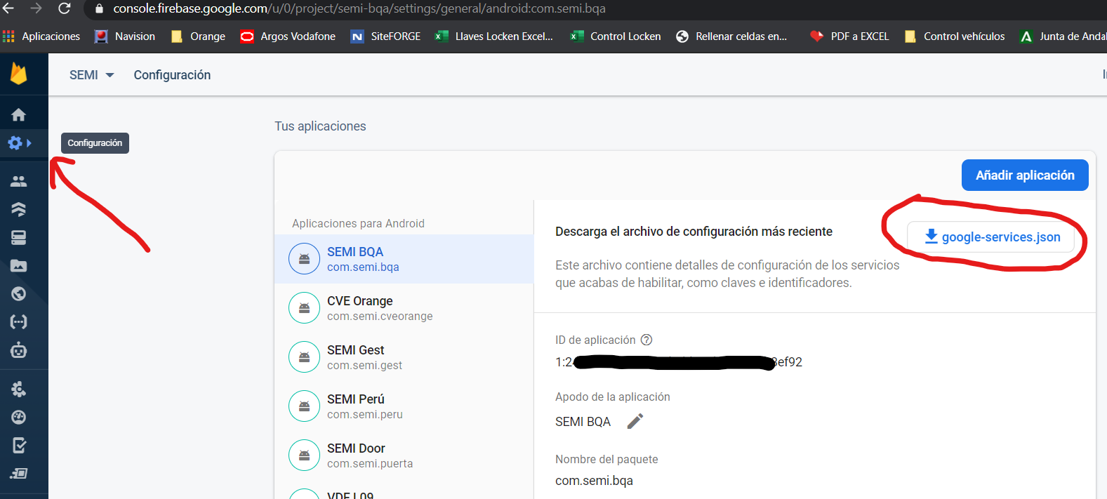Expand arrow next to settings gear
Image resolution: width=1107 pixels, height=499 pixels.
pyautogui.click(x=29, y=143)
